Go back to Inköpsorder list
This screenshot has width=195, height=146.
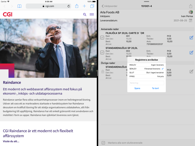(109, 6)
